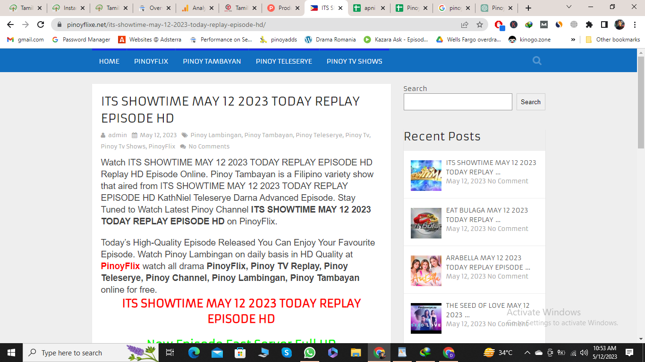
Task: Expand hidden system tray icons
Action: pos(527,353)
